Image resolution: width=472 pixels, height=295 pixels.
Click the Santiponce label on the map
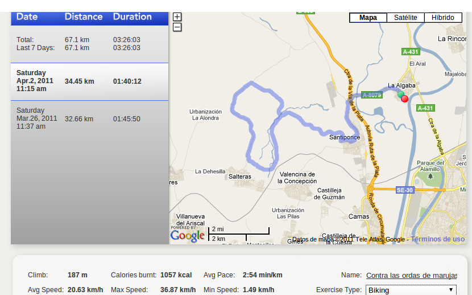345,137
